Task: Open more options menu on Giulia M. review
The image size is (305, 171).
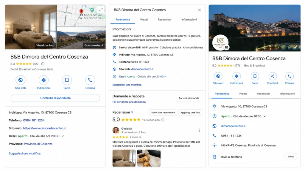Action: [x=199, y=130]
